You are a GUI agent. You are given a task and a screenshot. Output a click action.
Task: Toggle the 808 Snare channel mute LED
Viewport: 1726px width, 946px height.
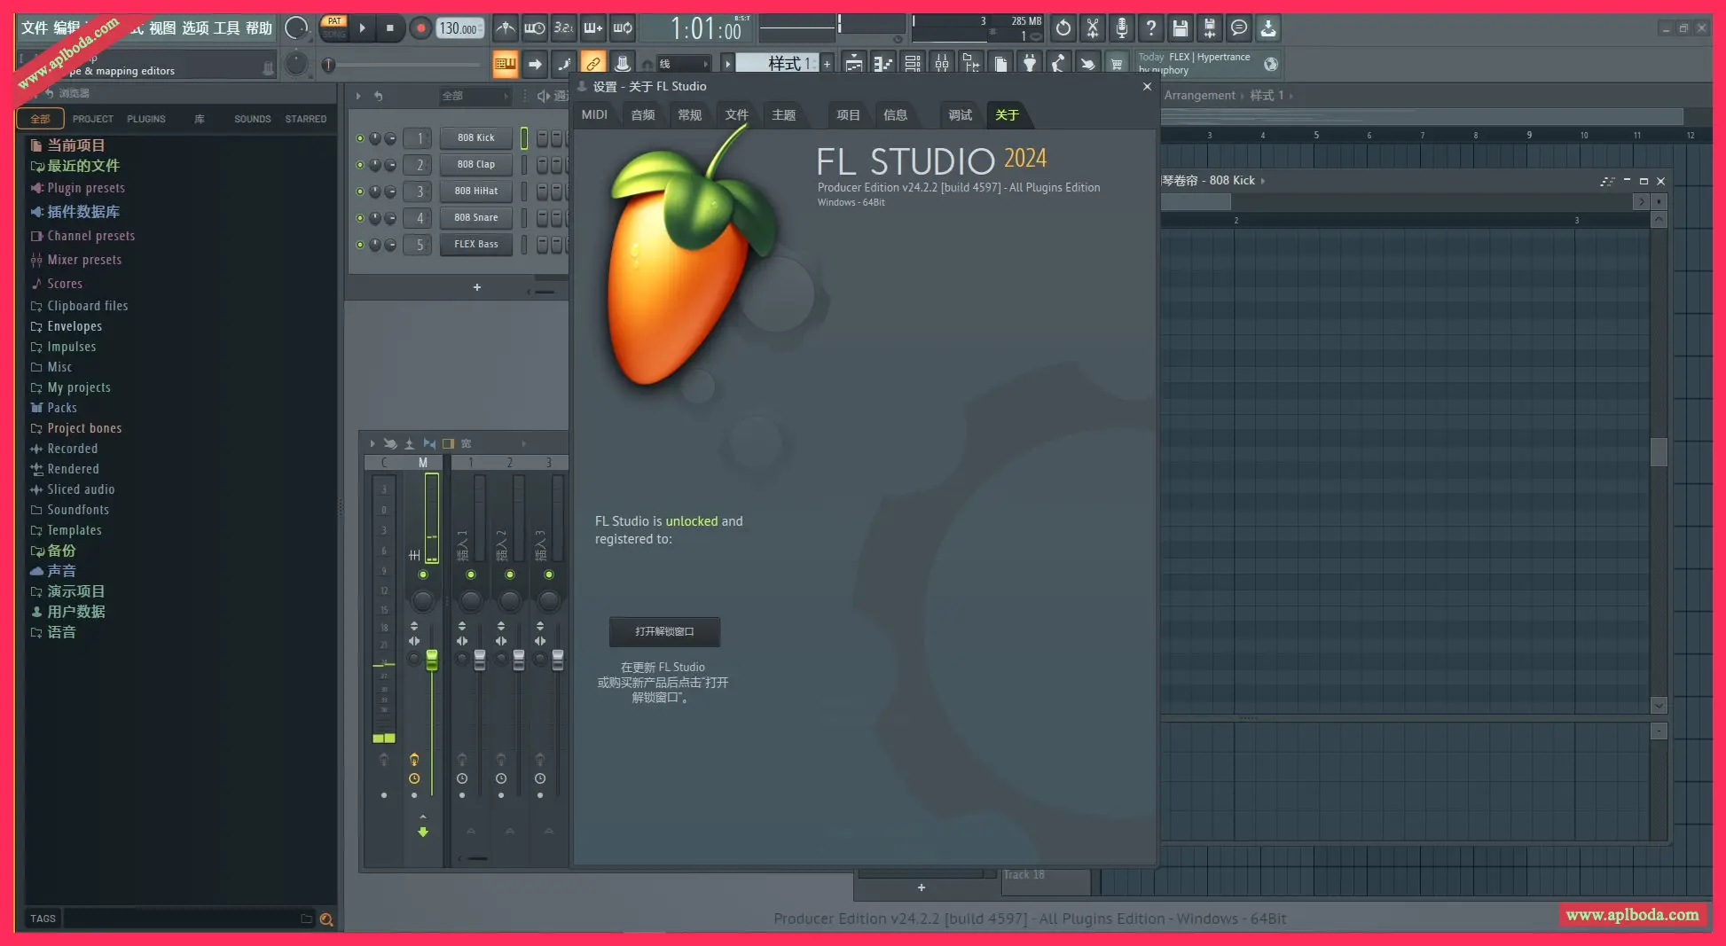(359, 218)
